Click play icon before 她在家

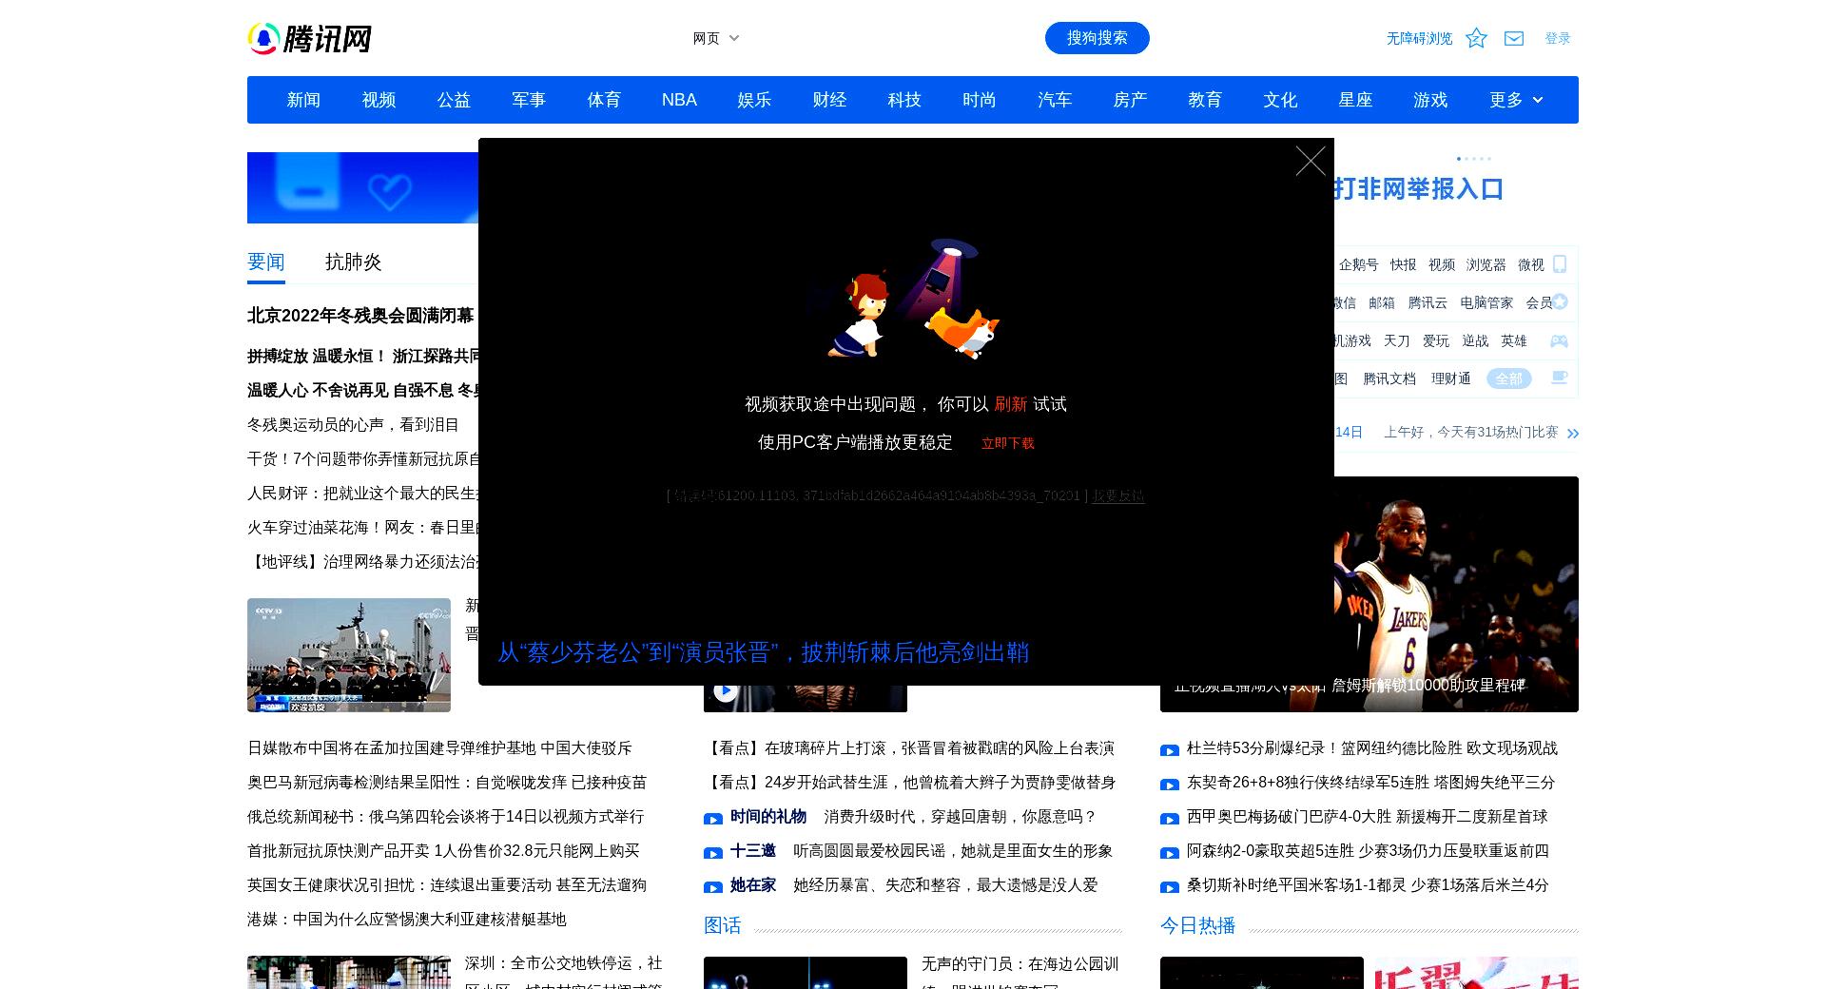pyautogui.click(x=713, y=887)
